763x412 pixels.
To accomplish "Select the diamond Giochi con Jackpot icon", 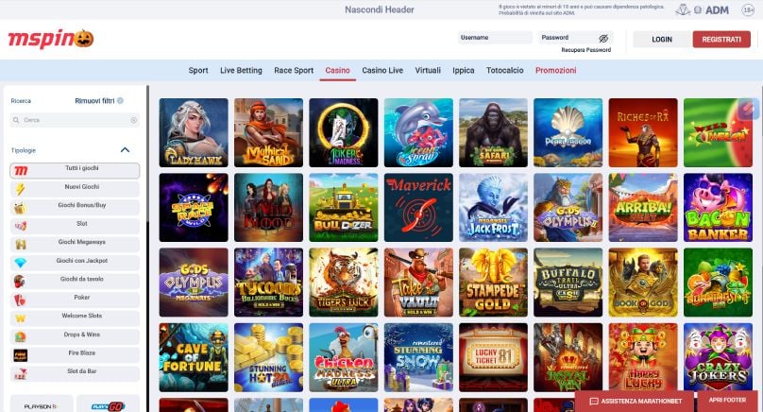I will pyautogui.click(x=20, y=263).
